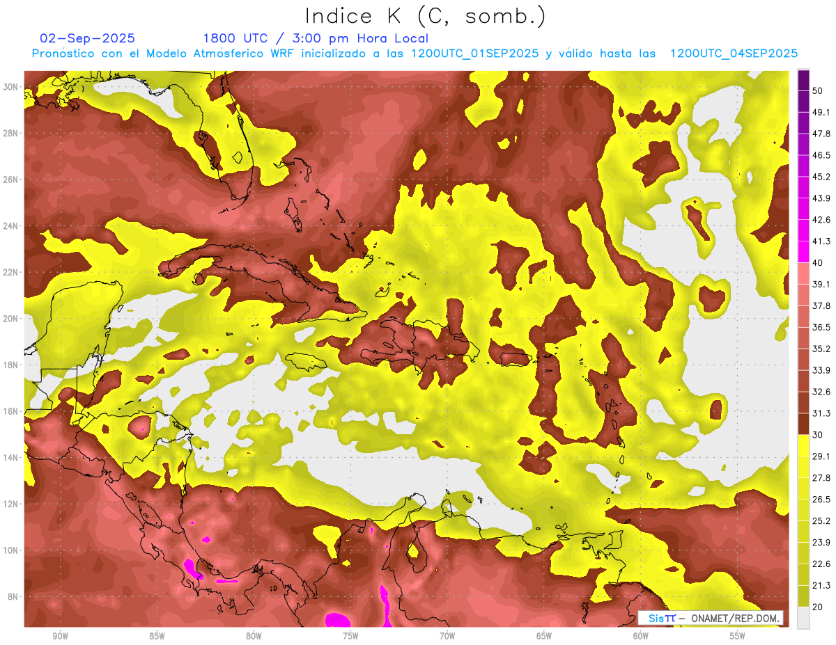The height and width of the screenshot is (645, 836).
Task: Click '1800 UTC / 3:00 pm Hora Local'
Action: 316,38
